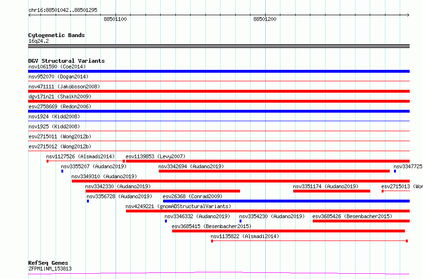Viewport: 423px width, 279px height.
Task: Select the nsv3342694 (Audano2019) label
Action: click(x=191, y=166)
